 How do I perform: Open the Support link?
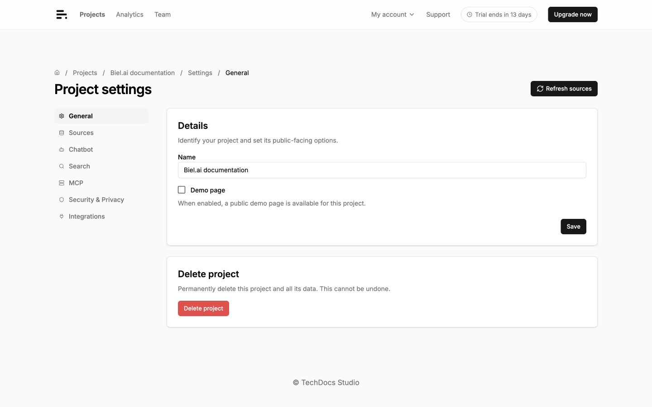coord(438,14)
